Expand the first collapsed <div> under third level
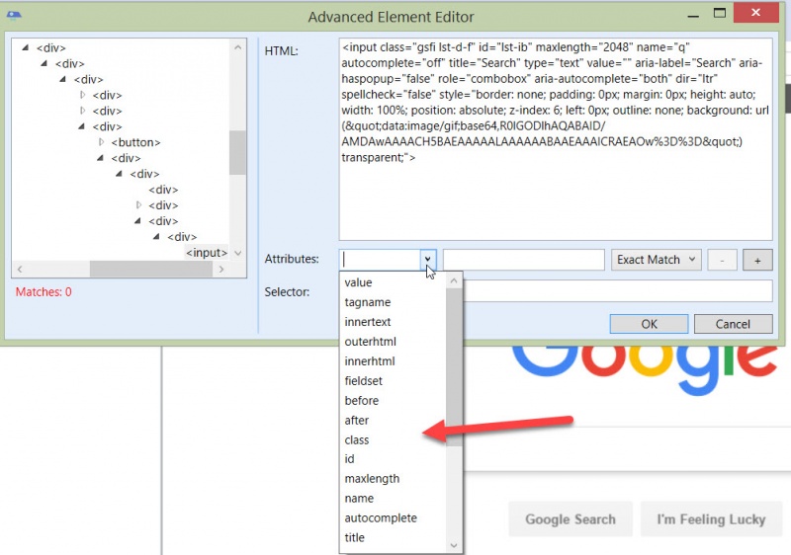This screenshot has width=791, height=555. click(83, 95)
